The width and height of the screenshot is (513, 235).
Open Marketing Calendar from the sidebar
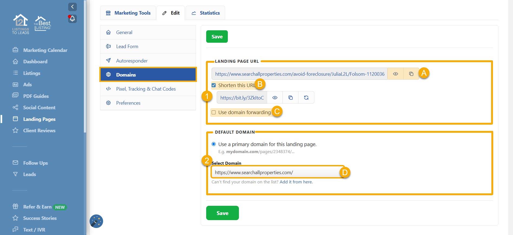tap(45, 50)
